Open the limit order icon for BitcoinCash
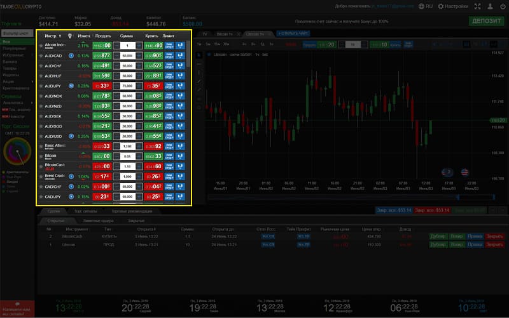 (x=169, y=166)
